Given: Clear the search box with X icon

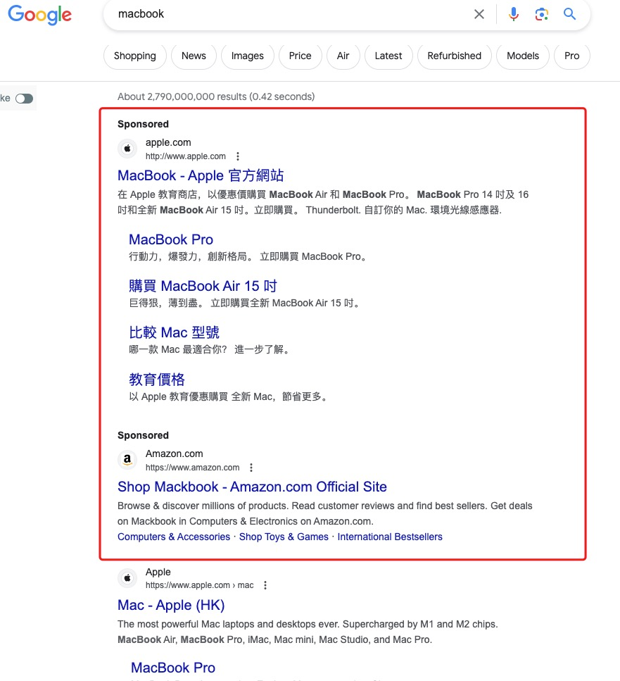Looking at the screenshot, I should 479,14.
